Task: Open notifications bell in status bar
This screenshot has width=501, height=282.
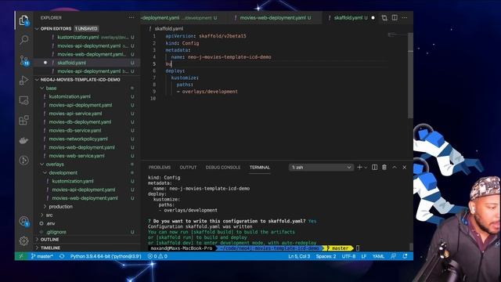Action: [x=405, y=256]
